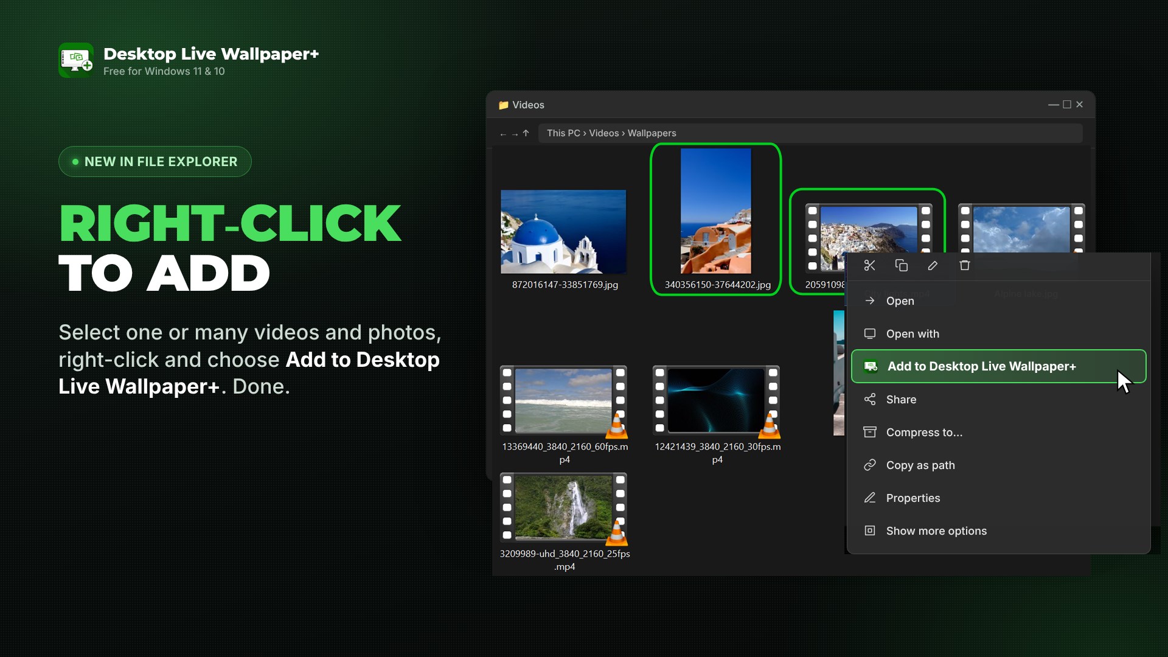Click This PC in the breadcrumb path
The width and height of the screenshot is (1168, 657).
pyautogui.click(x=563, y=133)
